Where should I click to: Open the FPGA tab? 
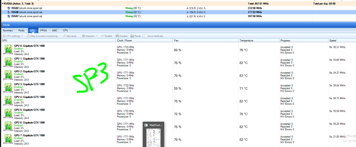(x=43, y=30)
